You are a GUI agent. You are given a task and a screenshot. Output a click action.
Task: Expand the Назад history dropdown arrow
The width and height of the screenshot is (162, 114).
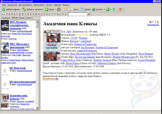click(x=55, y=9)
